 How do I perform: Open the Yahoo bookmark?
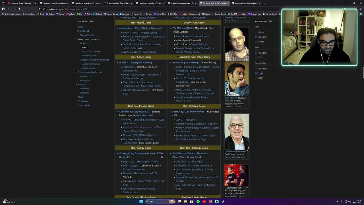click(x=60, y=14)
